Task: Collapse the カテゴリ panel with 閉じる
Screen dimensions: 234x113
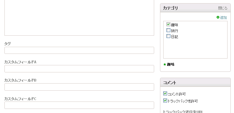Action: point(223,8)
